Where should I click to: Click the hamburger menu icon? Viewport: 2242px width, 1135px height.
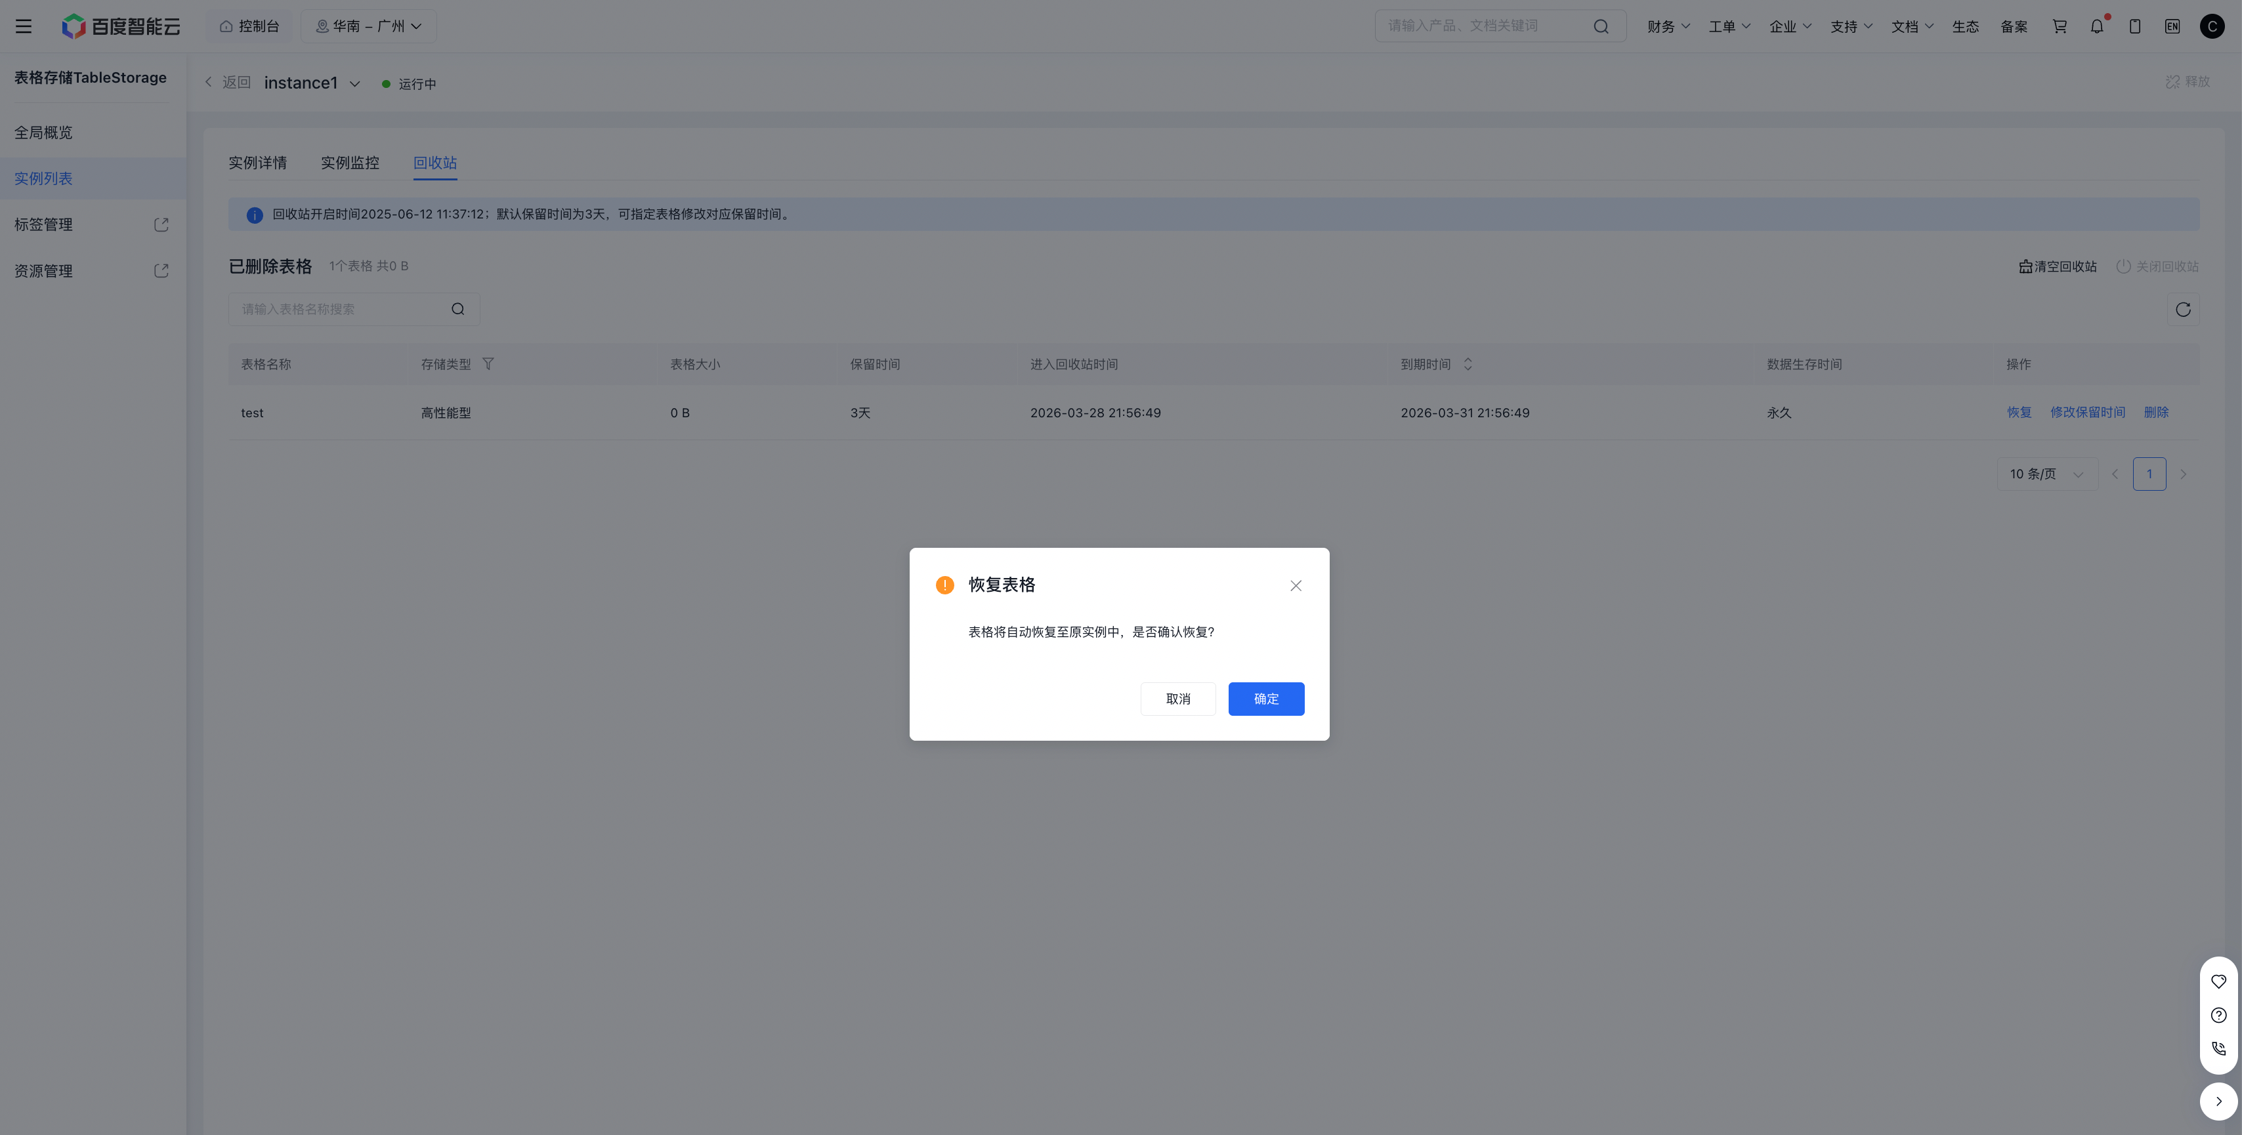pos(24,26)
